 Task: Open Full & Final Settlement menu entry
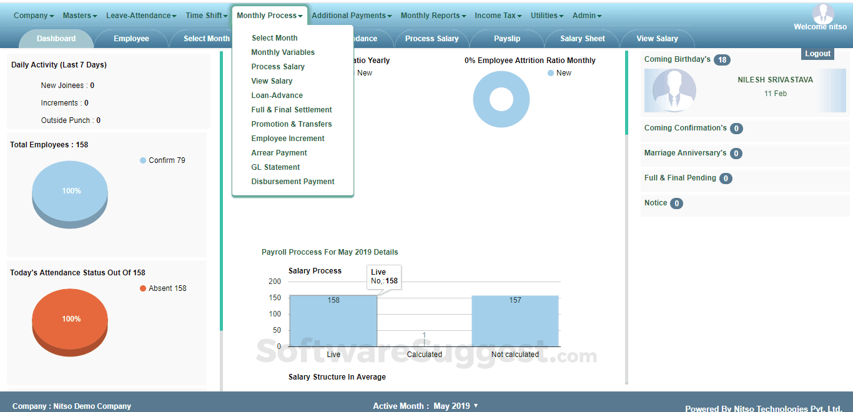(292, 110)
